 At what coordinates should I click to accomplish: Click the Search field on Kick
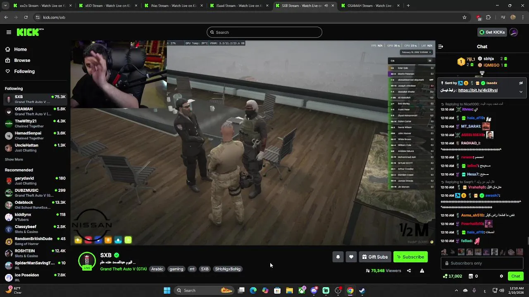tap(264, 32)
